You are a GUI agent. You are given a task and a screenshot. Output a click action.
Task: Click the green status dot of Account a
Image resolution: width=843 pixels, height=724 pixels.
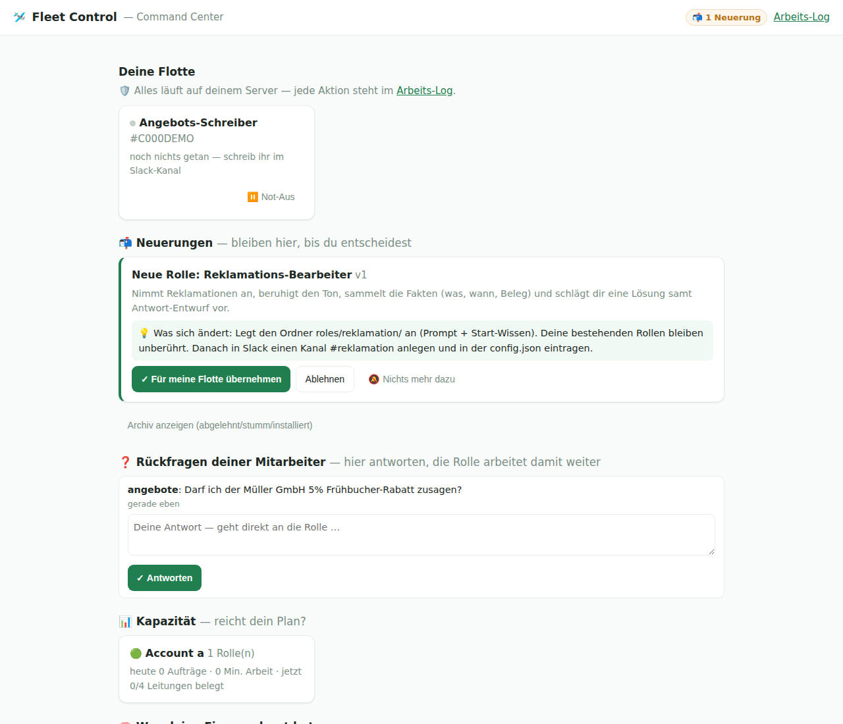pyautogui.click(x=136, y=654)
